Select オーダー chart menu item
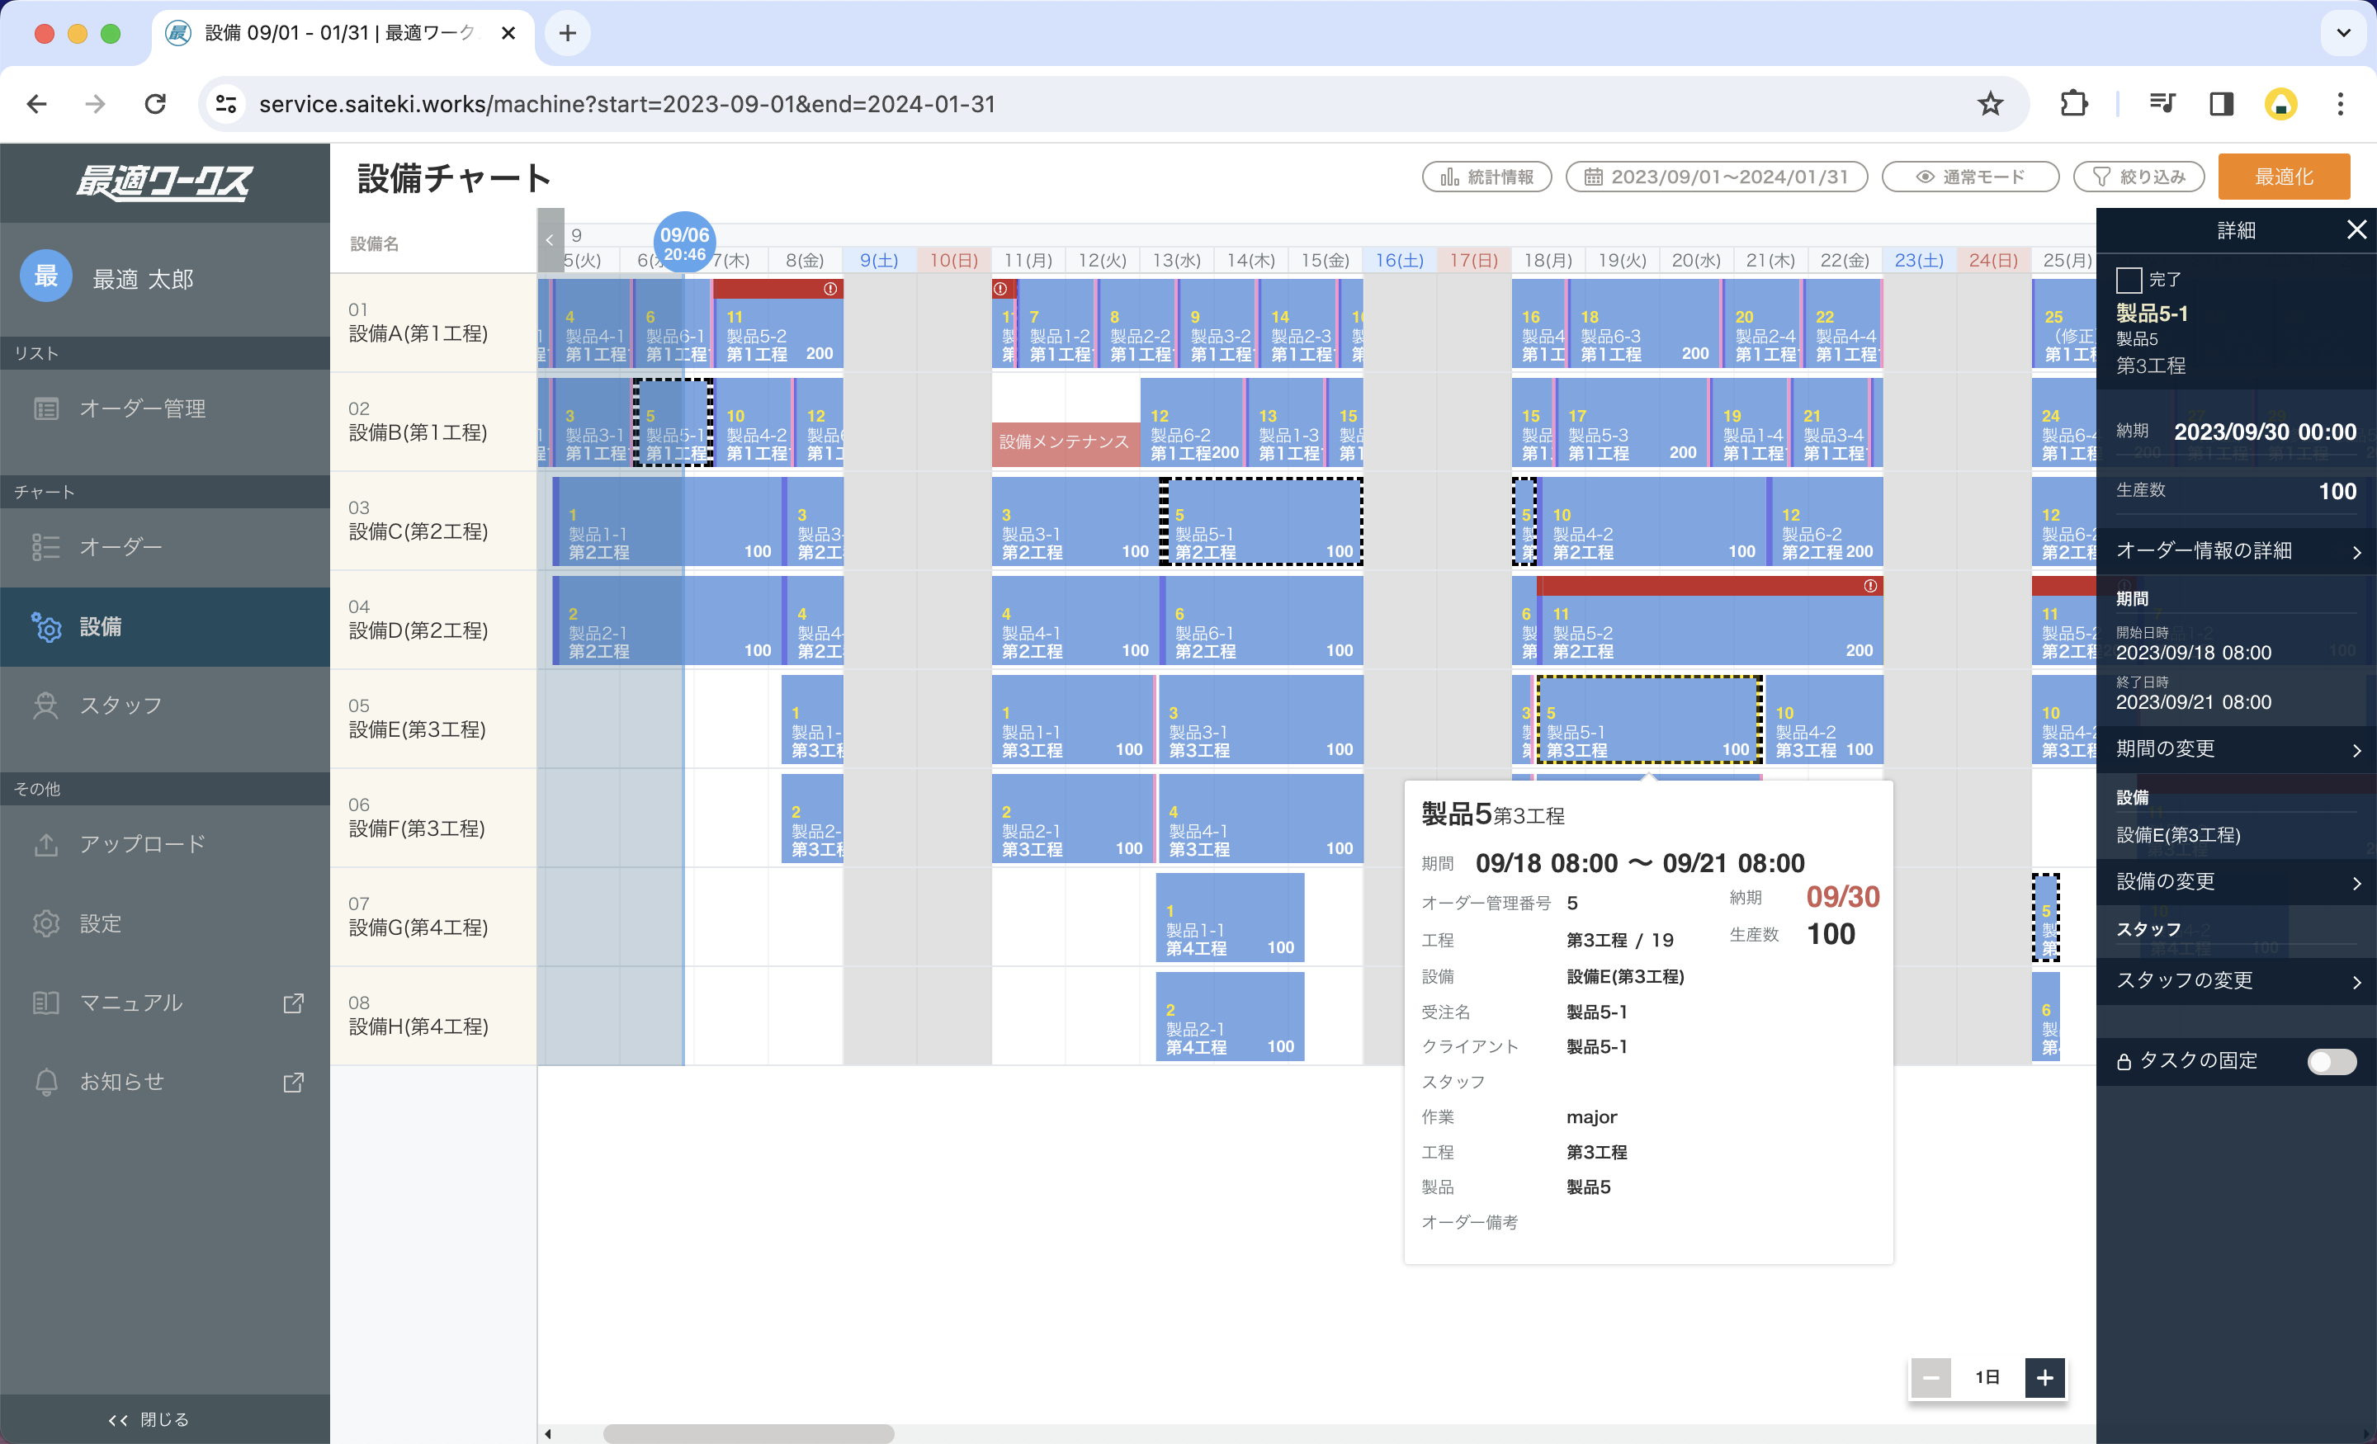This screenshot has height=1444, width=2377. point(121,547)
